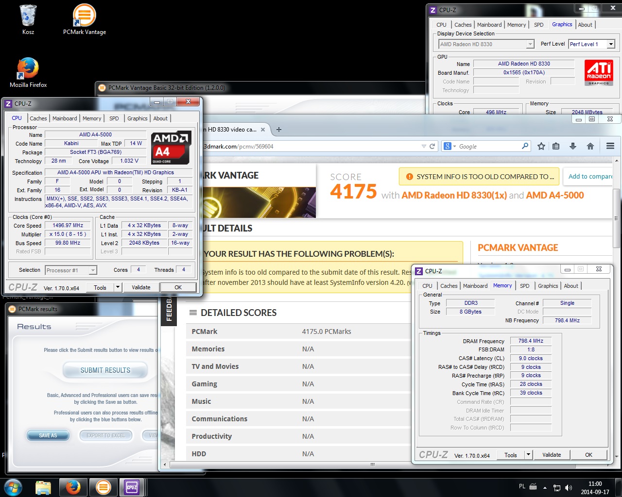This screenshot has width=622, height=497.
Task: Click OK in the Memory window
Action: coord(588,455)
